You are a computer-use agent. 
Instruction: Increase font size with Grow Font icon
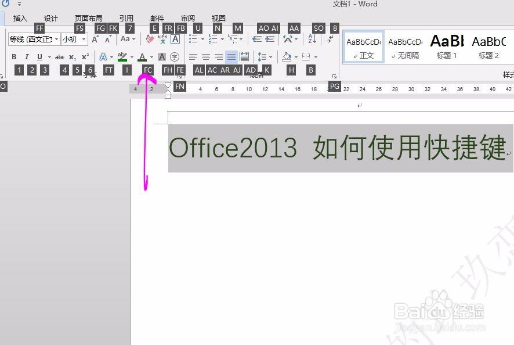pos(95,39)
